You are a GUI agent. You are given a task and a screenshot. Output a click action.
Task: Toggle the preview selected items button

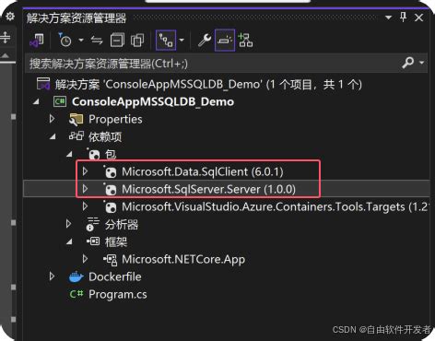coord(225,41)
